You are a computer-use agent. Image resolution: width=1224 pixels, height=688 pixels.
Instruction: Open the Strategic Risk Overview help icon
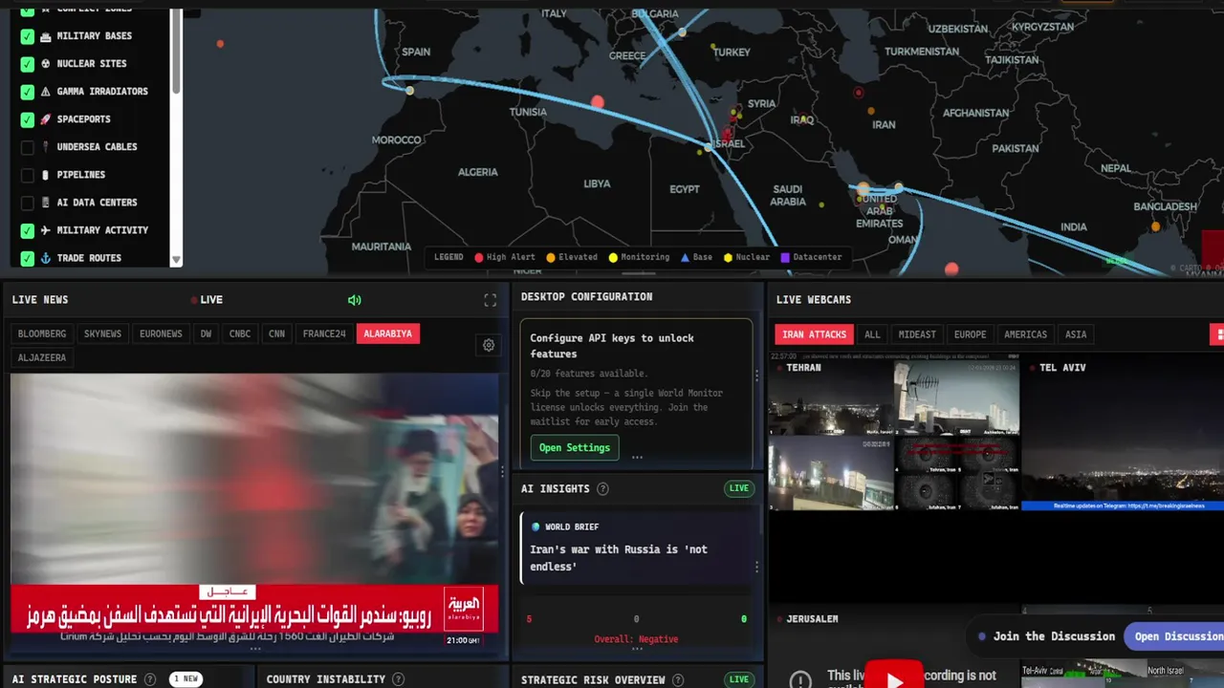coord(678,680)
